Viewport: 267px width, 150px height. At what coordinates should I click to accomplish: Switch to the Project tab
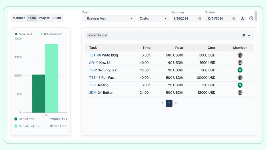(x=44, y=18)
